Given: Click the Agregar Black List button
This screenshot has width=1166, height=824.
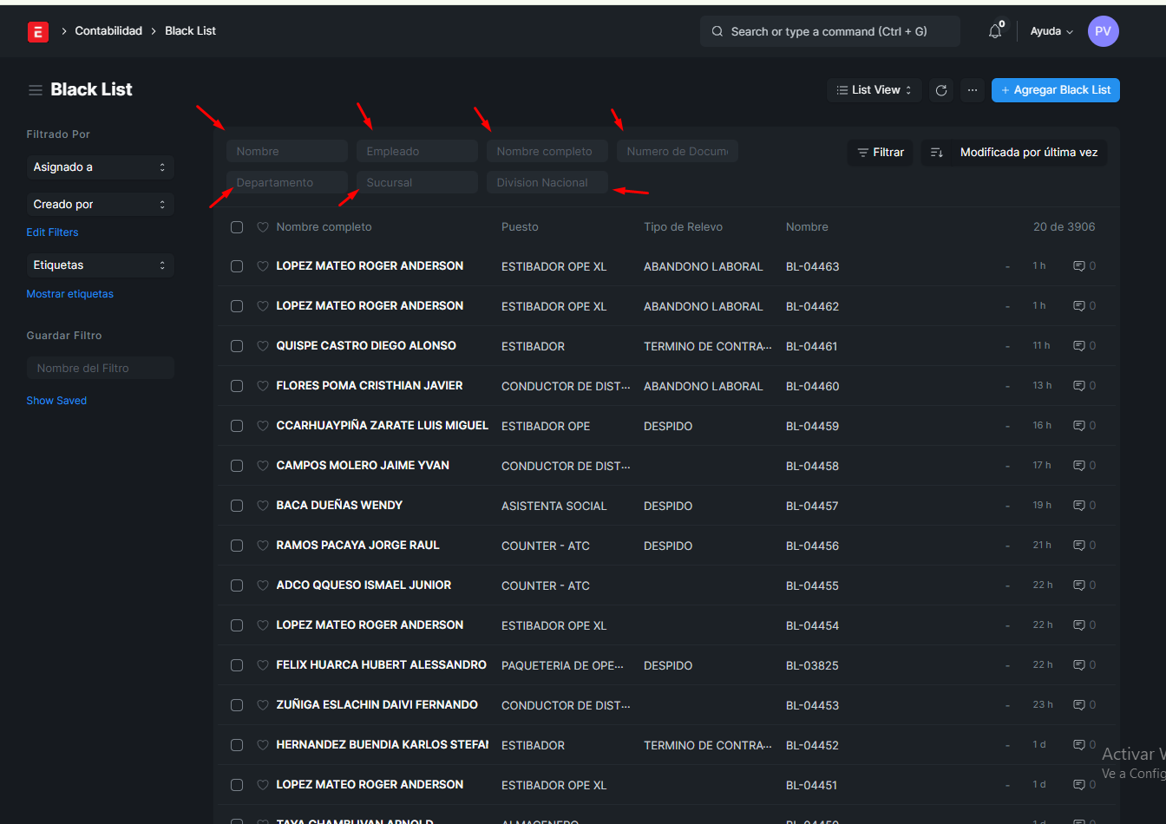Looking at the screenshot, I should [1055, 90].
